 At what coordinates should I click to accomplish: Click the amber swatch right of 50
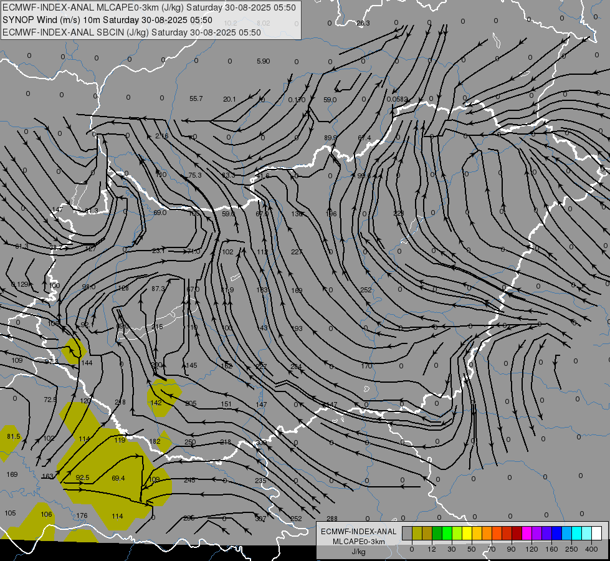tap(477, 533)
